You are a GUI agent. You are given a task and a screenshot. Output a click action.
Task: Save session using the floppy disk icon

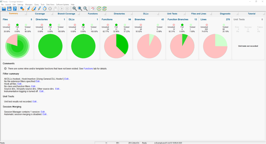tap(9, 9)
